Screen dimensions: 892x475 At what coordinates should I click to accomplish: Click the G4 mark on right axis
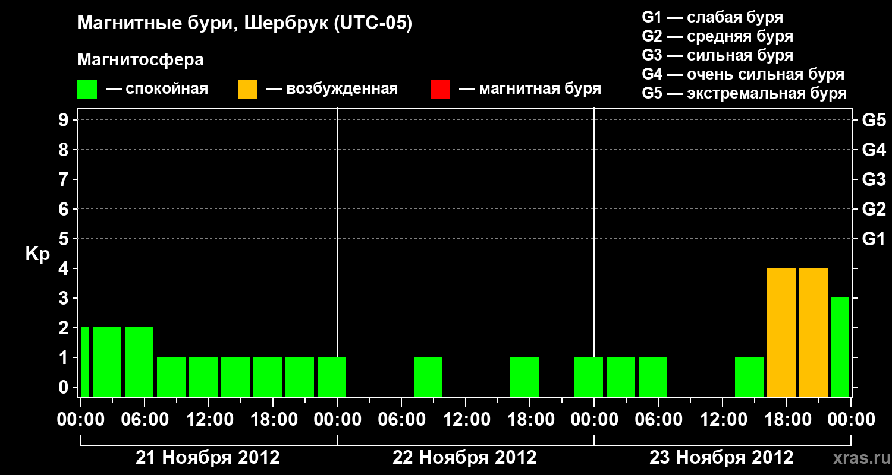click(874, 150)
